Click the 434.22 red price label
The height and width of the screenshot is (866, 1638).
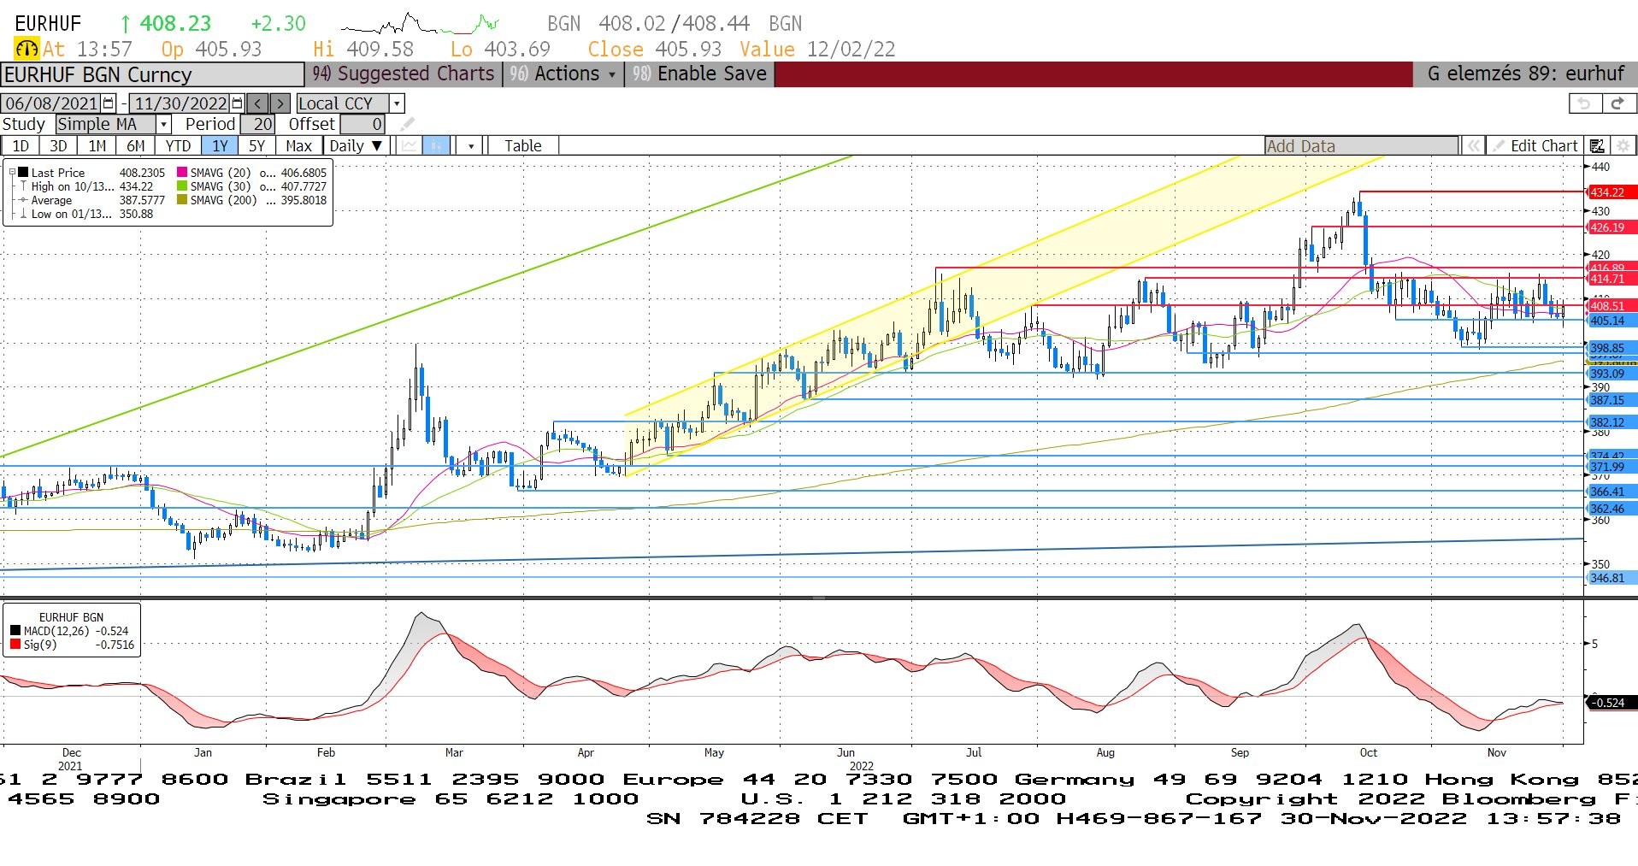pos(1611,192)
